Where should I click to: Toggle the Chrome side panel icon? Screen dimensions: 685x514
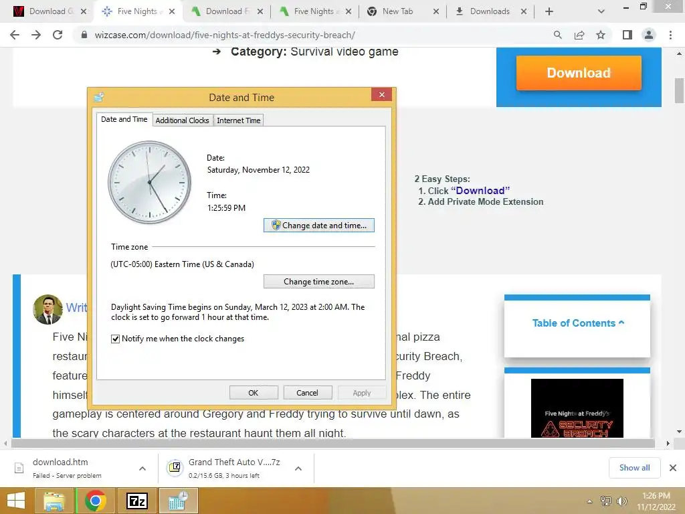pos(627,35)
